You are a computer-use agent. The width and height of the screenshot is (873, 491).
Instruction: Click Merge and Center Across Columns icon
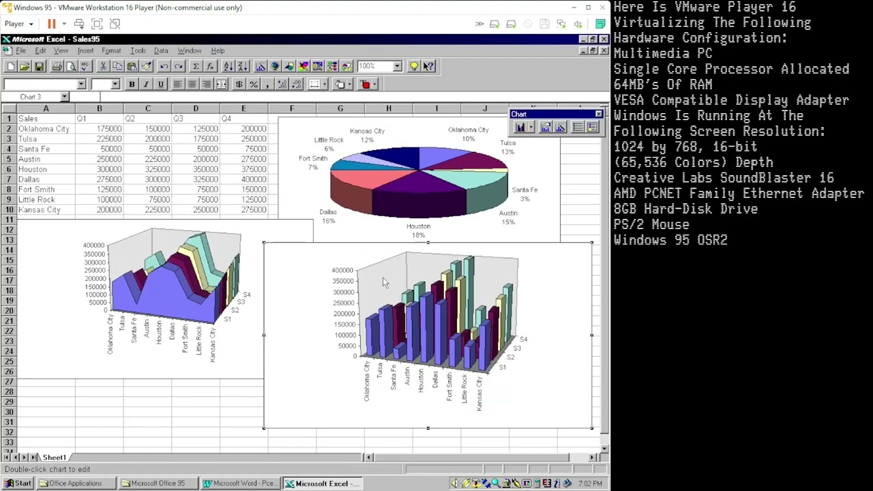pyautogui.click(x=221, y=84)
